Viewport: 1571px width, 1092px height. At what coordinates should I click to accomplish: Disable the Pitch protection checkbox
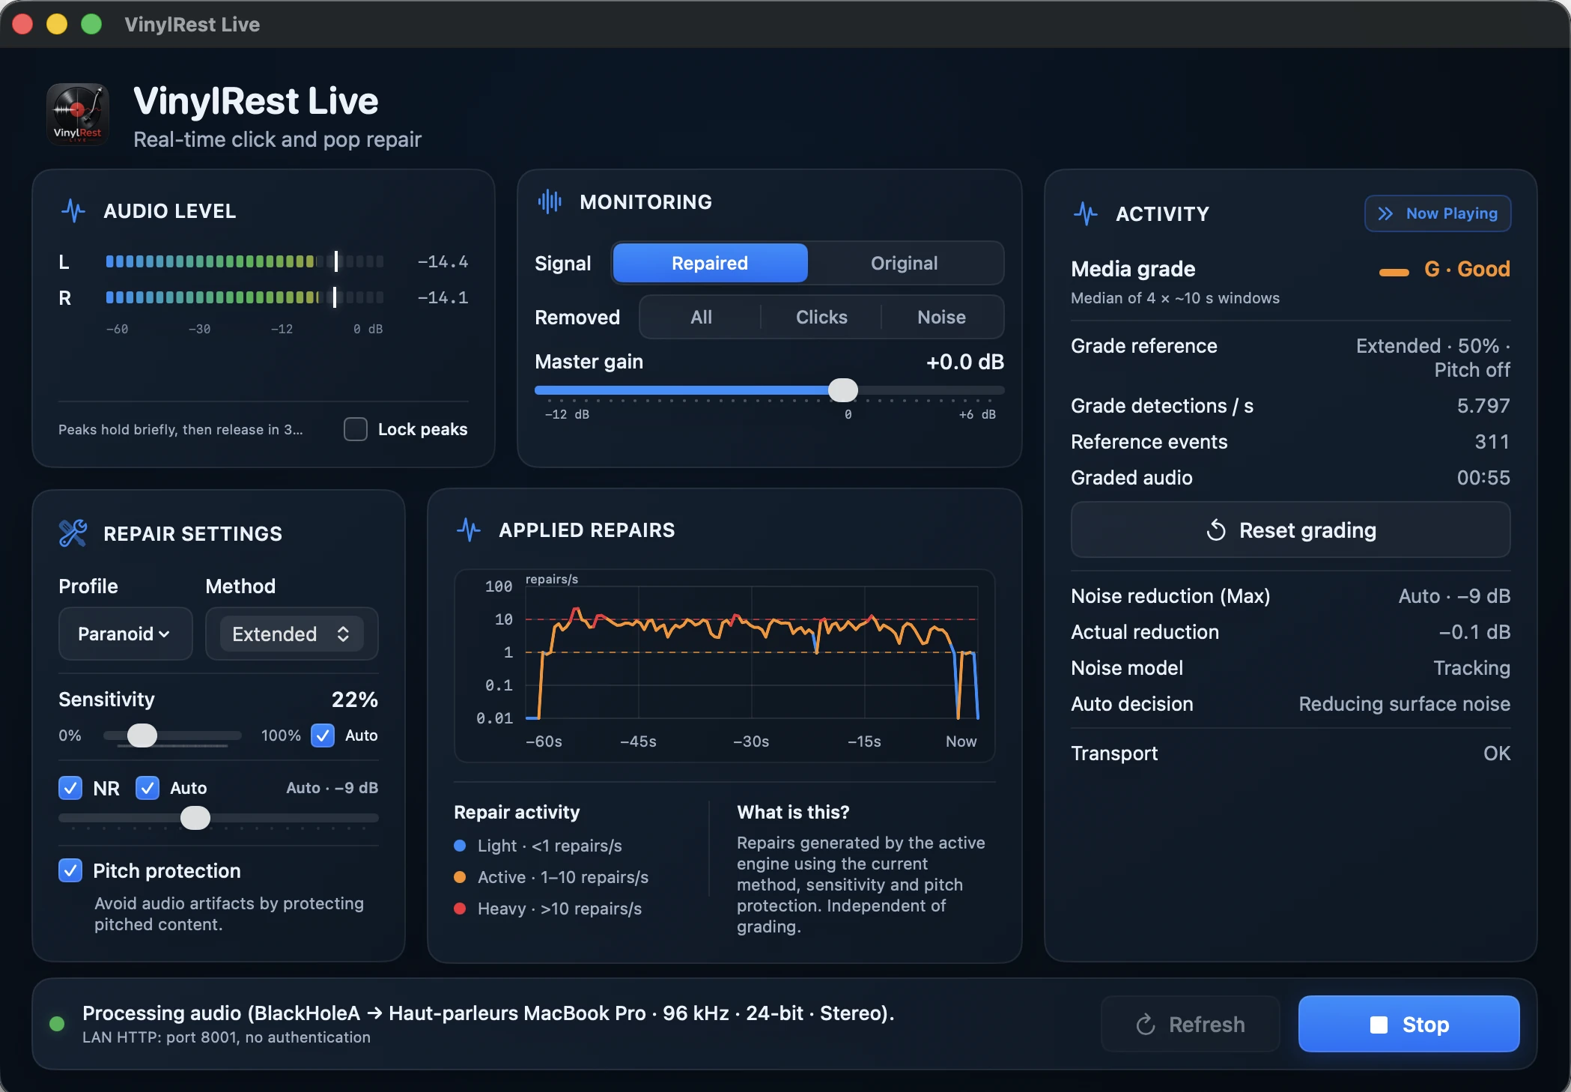click(70, 870)
